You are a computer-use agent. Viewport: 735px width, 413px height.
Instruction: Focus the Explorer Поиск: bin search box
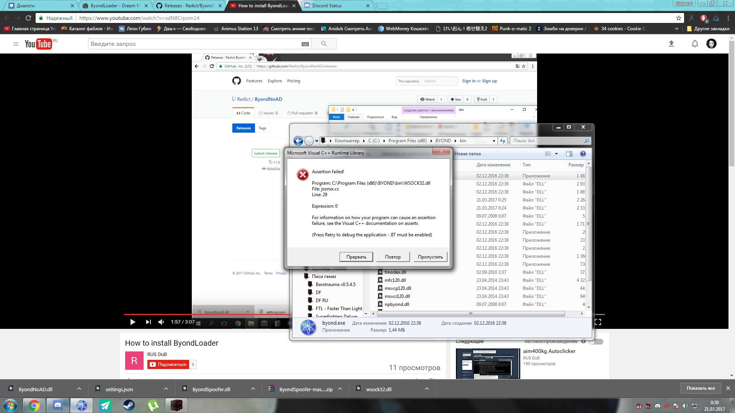pyautogui.click(x=550, y=141)
